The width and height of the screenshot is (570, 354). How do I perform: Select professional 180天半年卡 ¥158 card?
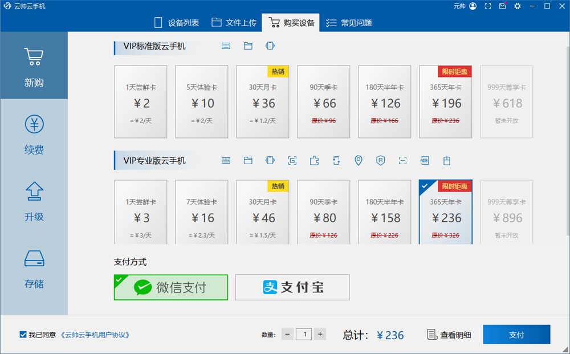click(x=385, y=212)
